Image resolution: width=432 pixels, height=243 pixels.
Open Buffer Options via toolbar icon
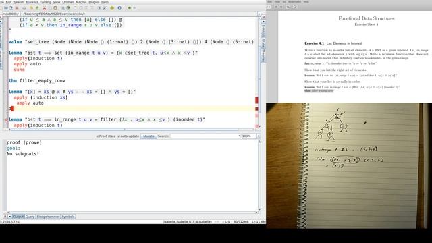[99, 8]
